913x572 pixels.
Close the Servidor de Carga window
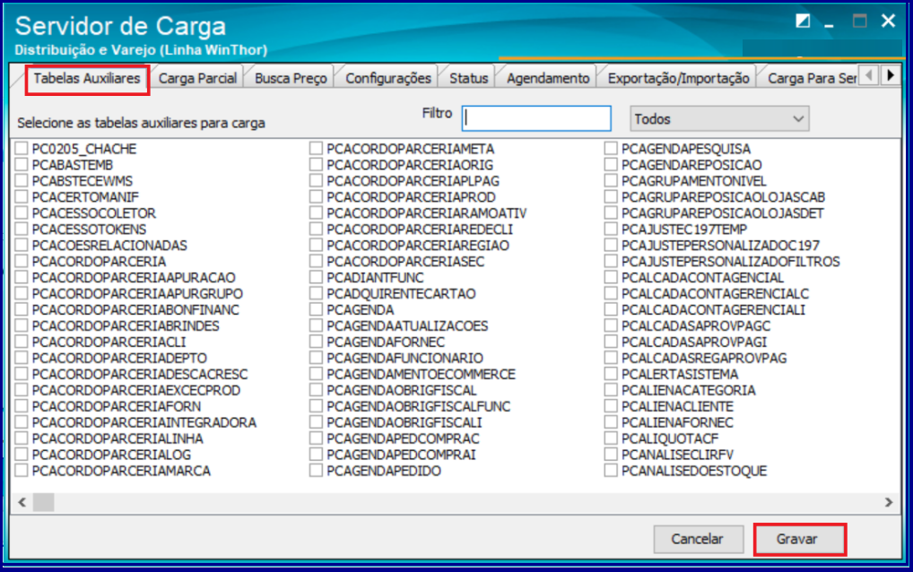888,21
